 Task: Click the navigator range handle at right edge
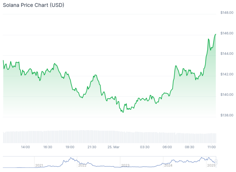coord(216,162)
